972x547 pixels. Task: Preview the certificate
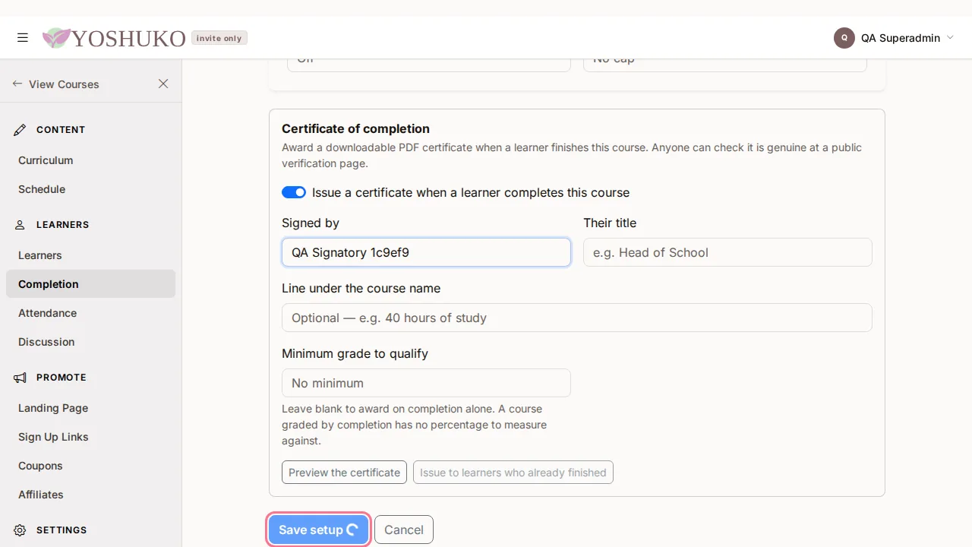(x=344, y=473)
